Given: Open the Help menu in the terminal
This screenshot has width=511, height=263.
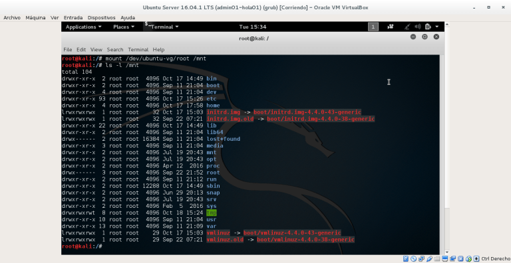Looking at the screenshot, I should (159, 49).
